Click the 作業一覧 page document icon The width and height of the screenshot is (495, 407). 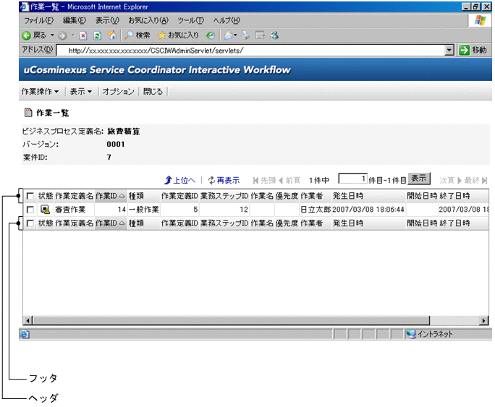click(28, 112)
